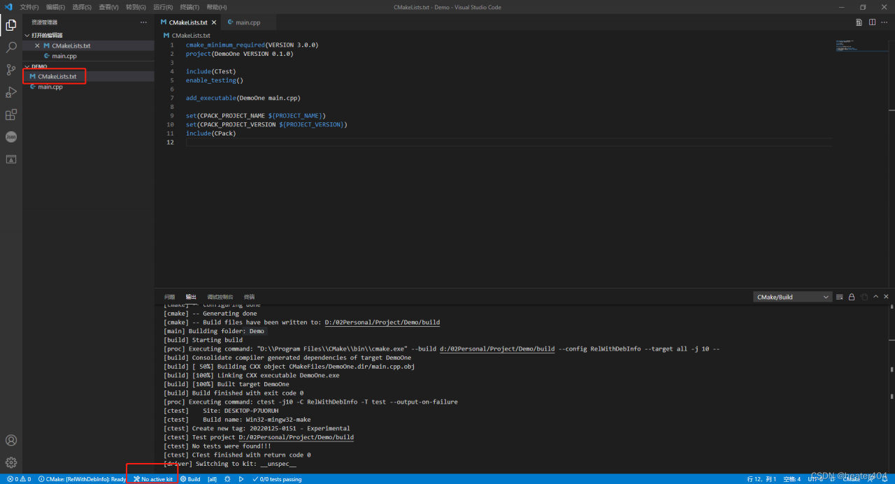Open the CMake/Build output channel dropdown
Image resolution: width=895 pixels, height=484 pixels.
pyautogui.click(x=793, y=297)
